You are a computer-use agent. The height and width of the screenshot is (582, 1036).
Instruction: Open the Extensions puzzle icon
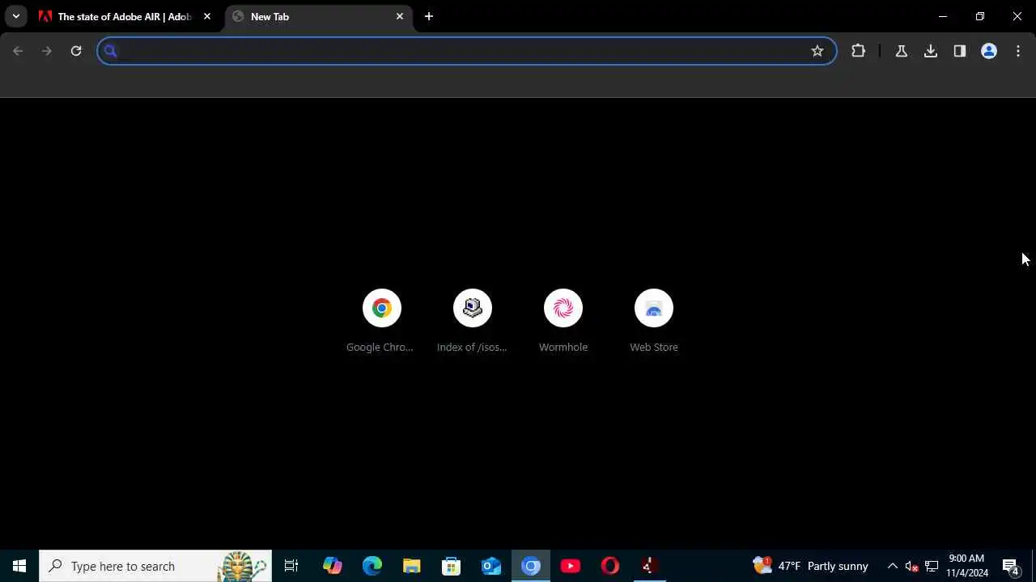point(859,51)
